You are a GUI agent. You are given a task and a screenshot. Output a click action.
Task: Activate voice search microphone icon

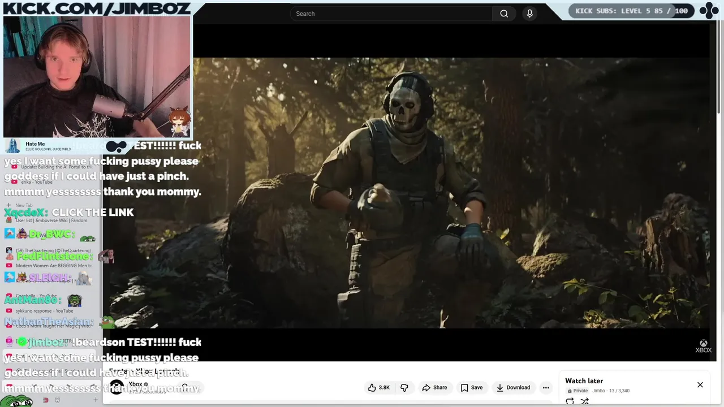point(529,14)
